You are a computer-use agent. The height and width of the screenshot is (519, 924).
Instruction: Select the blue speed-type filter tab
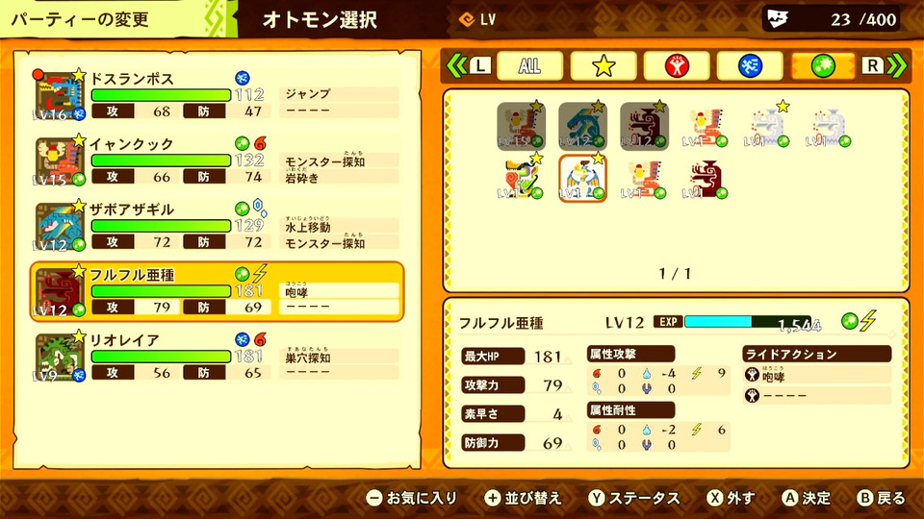tap(750, 66)
